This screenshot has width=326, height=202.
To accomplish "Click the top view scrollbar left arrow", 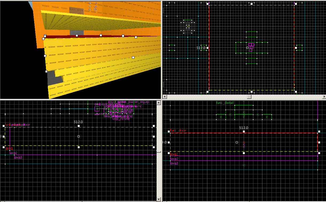I will pos(165,96).
